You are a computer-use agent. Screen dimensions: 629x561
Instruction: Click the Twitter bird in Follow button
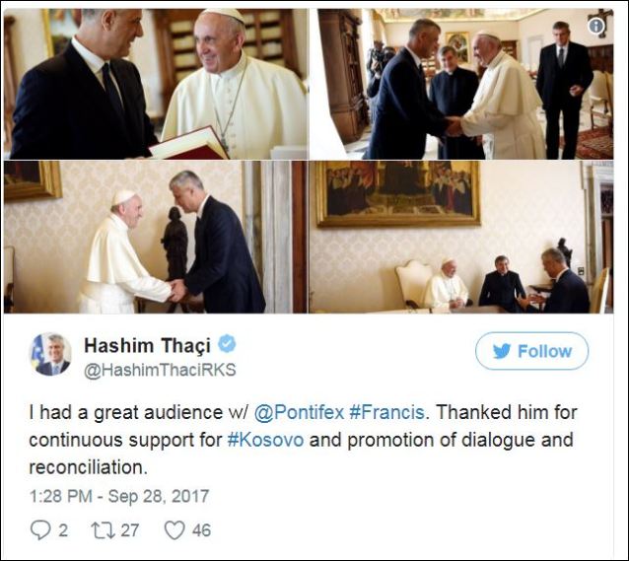pyautogui.click(x=502, y=351)
